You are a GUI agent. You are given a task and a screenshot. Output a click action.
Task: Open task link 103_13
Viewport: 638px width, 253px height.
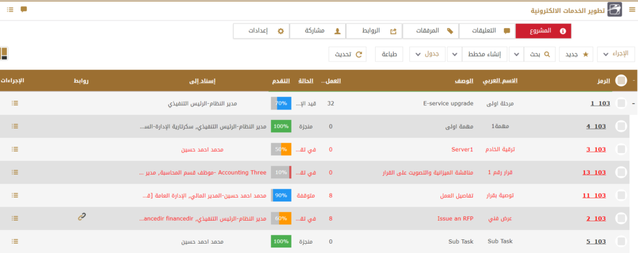pyautogui.click(x=593, y=173)
